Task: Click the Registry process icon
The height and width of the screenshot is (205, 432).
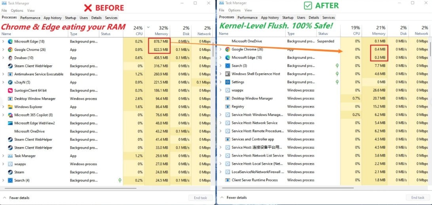Action: (x=227, y=106)
